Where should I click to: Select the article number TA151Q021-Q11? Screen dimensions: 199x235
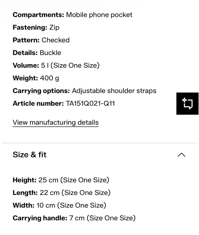(90, 103)
